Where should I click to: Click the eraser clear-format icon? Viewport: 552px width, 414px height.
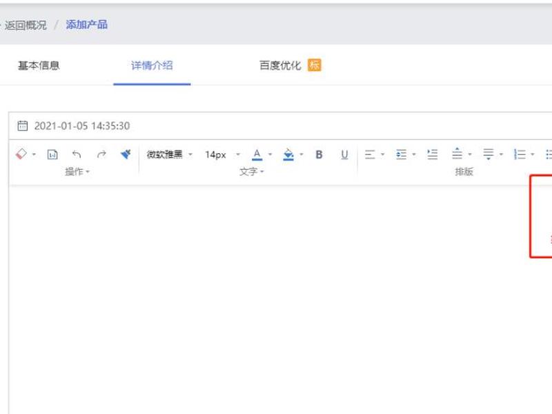click(x=21, y=154)
